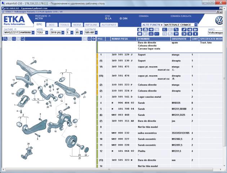Zoom in on the illustration with the plus magnifier
This screenshot has height=173, width=227.
point(5,39)
